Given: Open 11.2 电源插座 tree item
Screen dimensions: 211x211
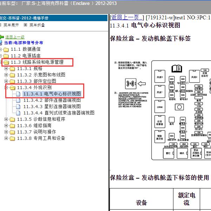Looking at the screenshot, I should [26, 56].
